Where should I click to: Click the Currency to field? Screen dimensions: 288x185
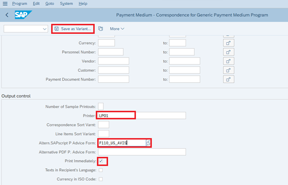[x=177, y=43]
